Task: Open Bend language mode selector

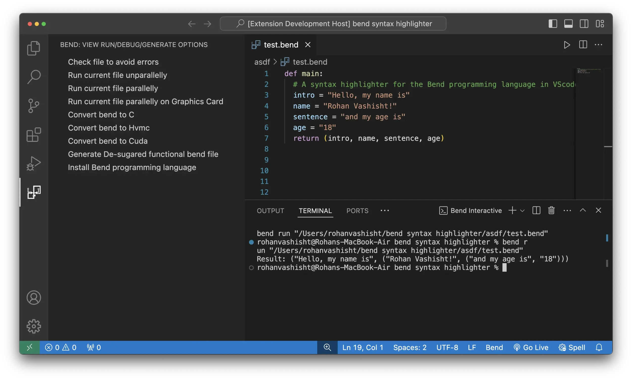Action: coord(494,347)
